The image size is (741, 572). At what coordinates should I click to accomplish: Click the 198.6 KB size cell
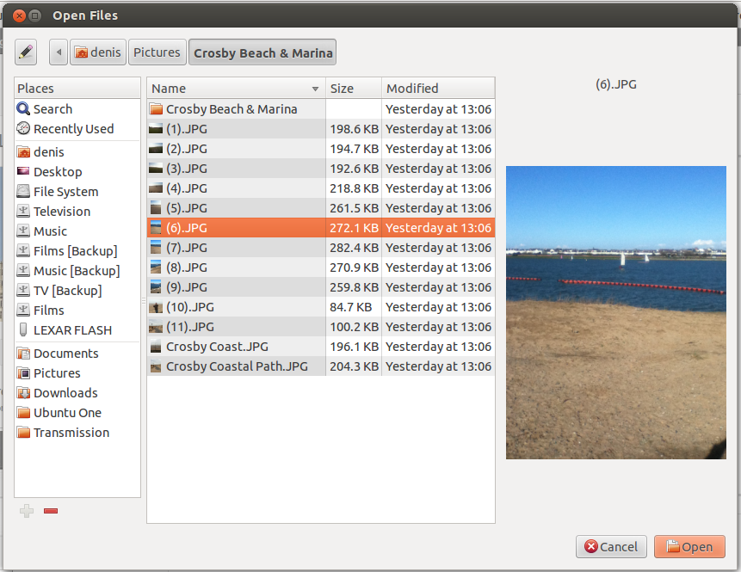354,129
